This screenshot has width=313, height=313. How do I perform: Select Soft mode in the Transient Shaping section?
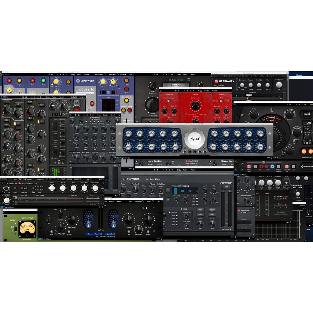(x=197, y=198)
